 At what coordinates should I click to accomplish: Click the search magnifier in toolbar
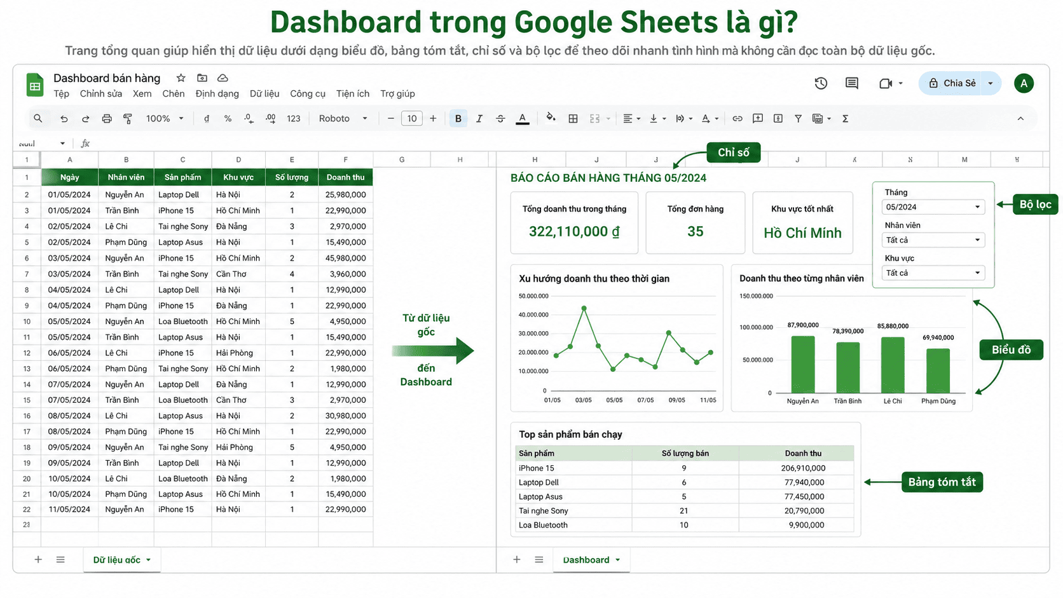click(38, 118)
